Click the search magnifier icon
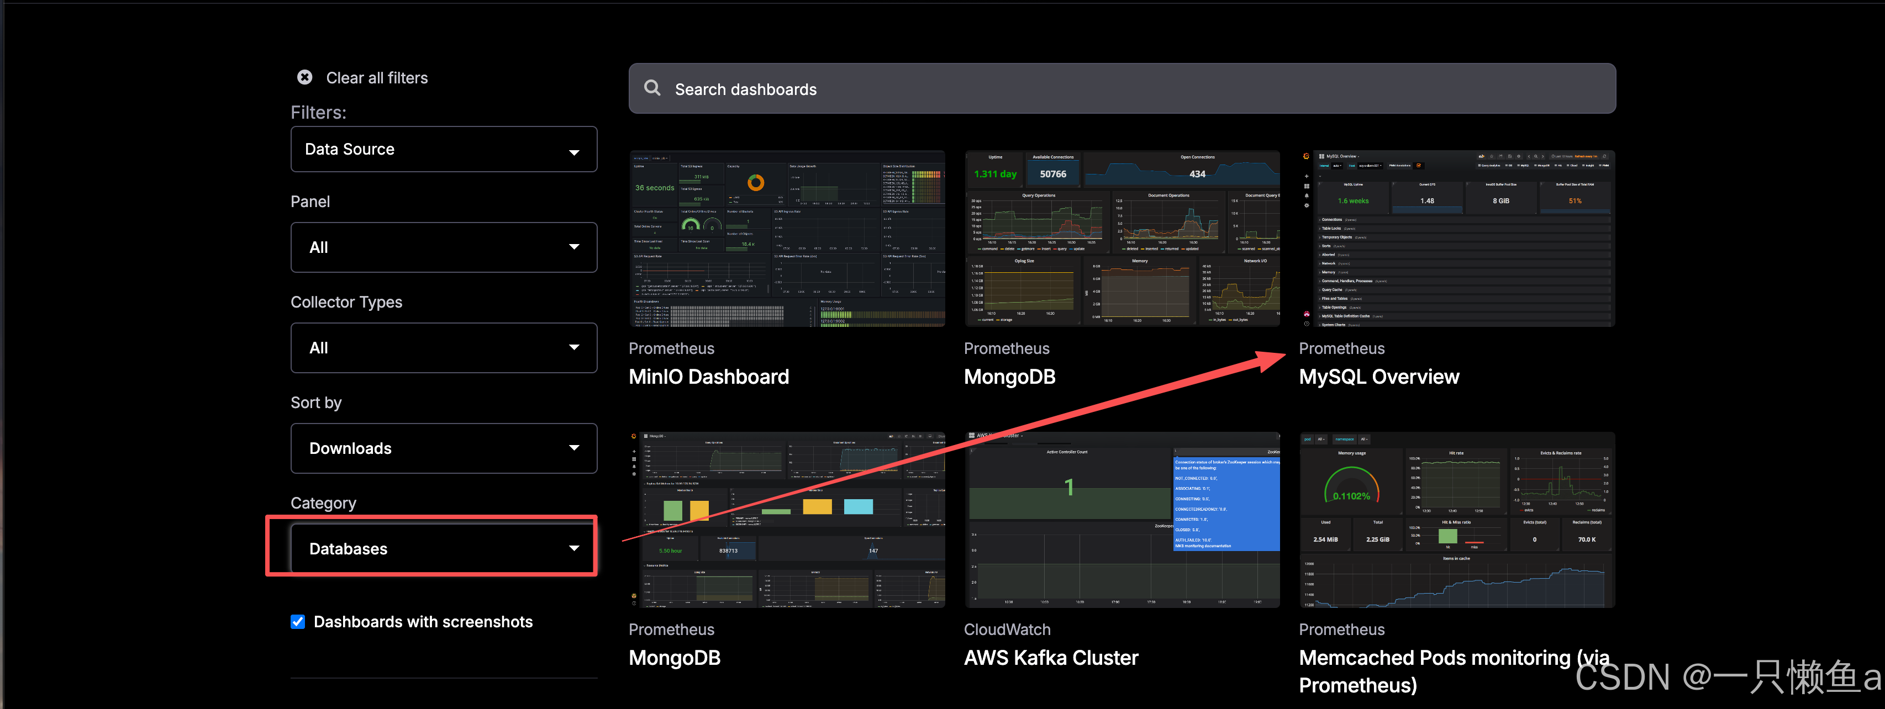 (652, 88)
